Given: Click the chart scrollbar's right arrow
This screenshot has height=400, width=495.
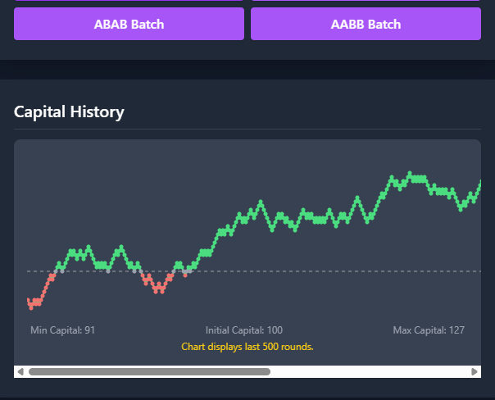Looking at the screenshot, I should click(474, 371).
